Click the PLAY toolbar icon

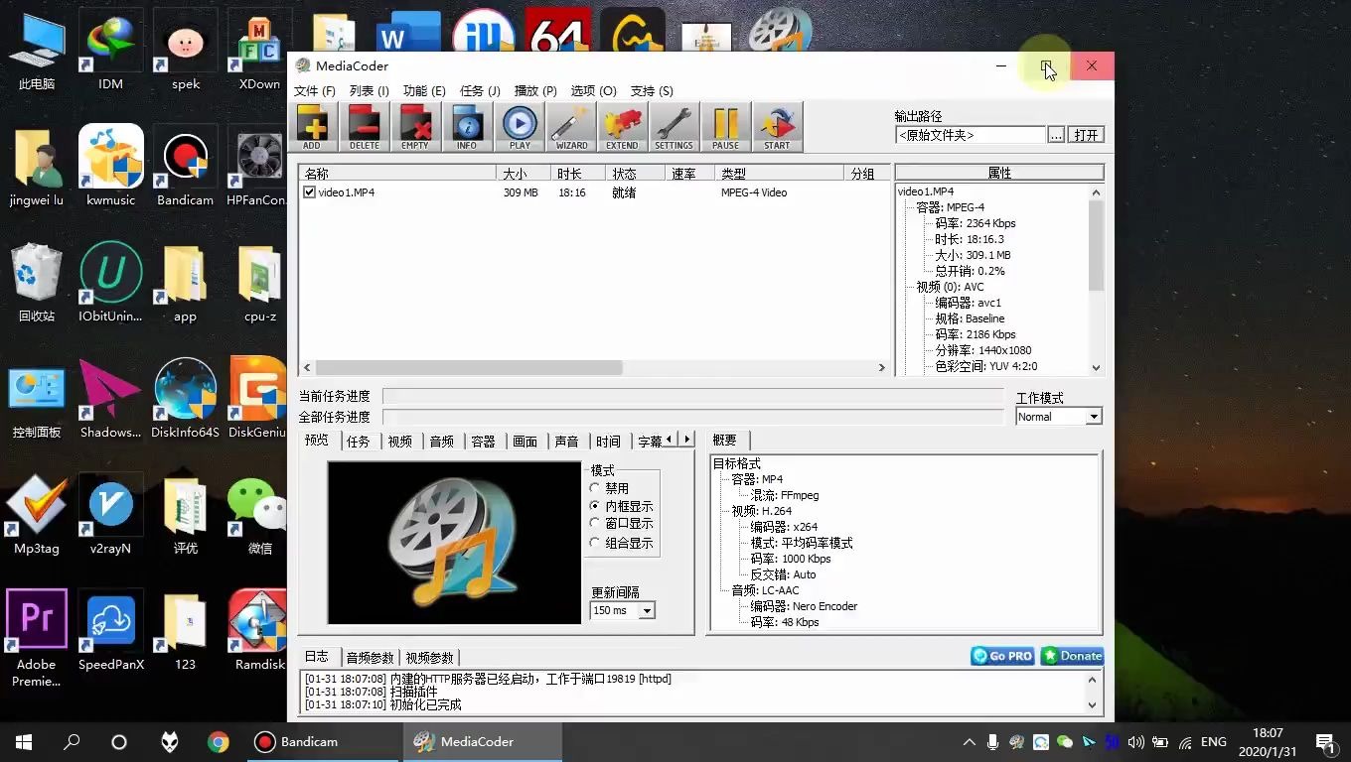coord(520,127)
